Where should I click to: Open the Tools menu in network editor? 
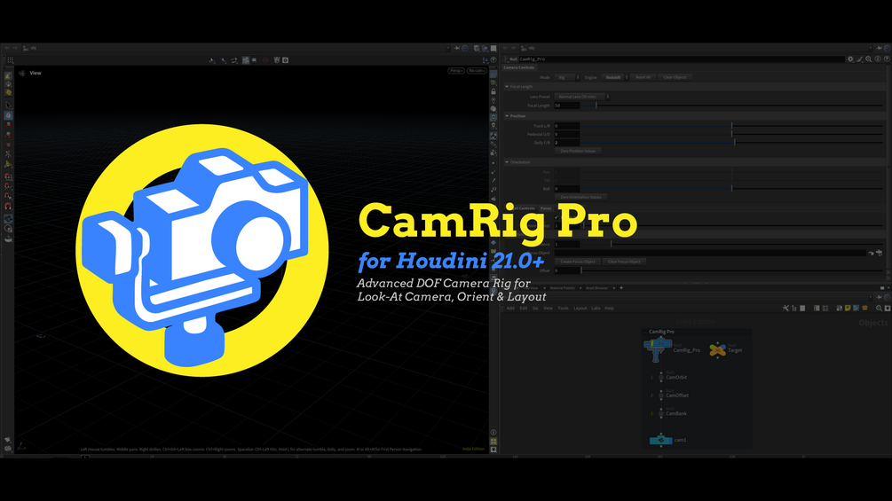(x=563, y=309)
